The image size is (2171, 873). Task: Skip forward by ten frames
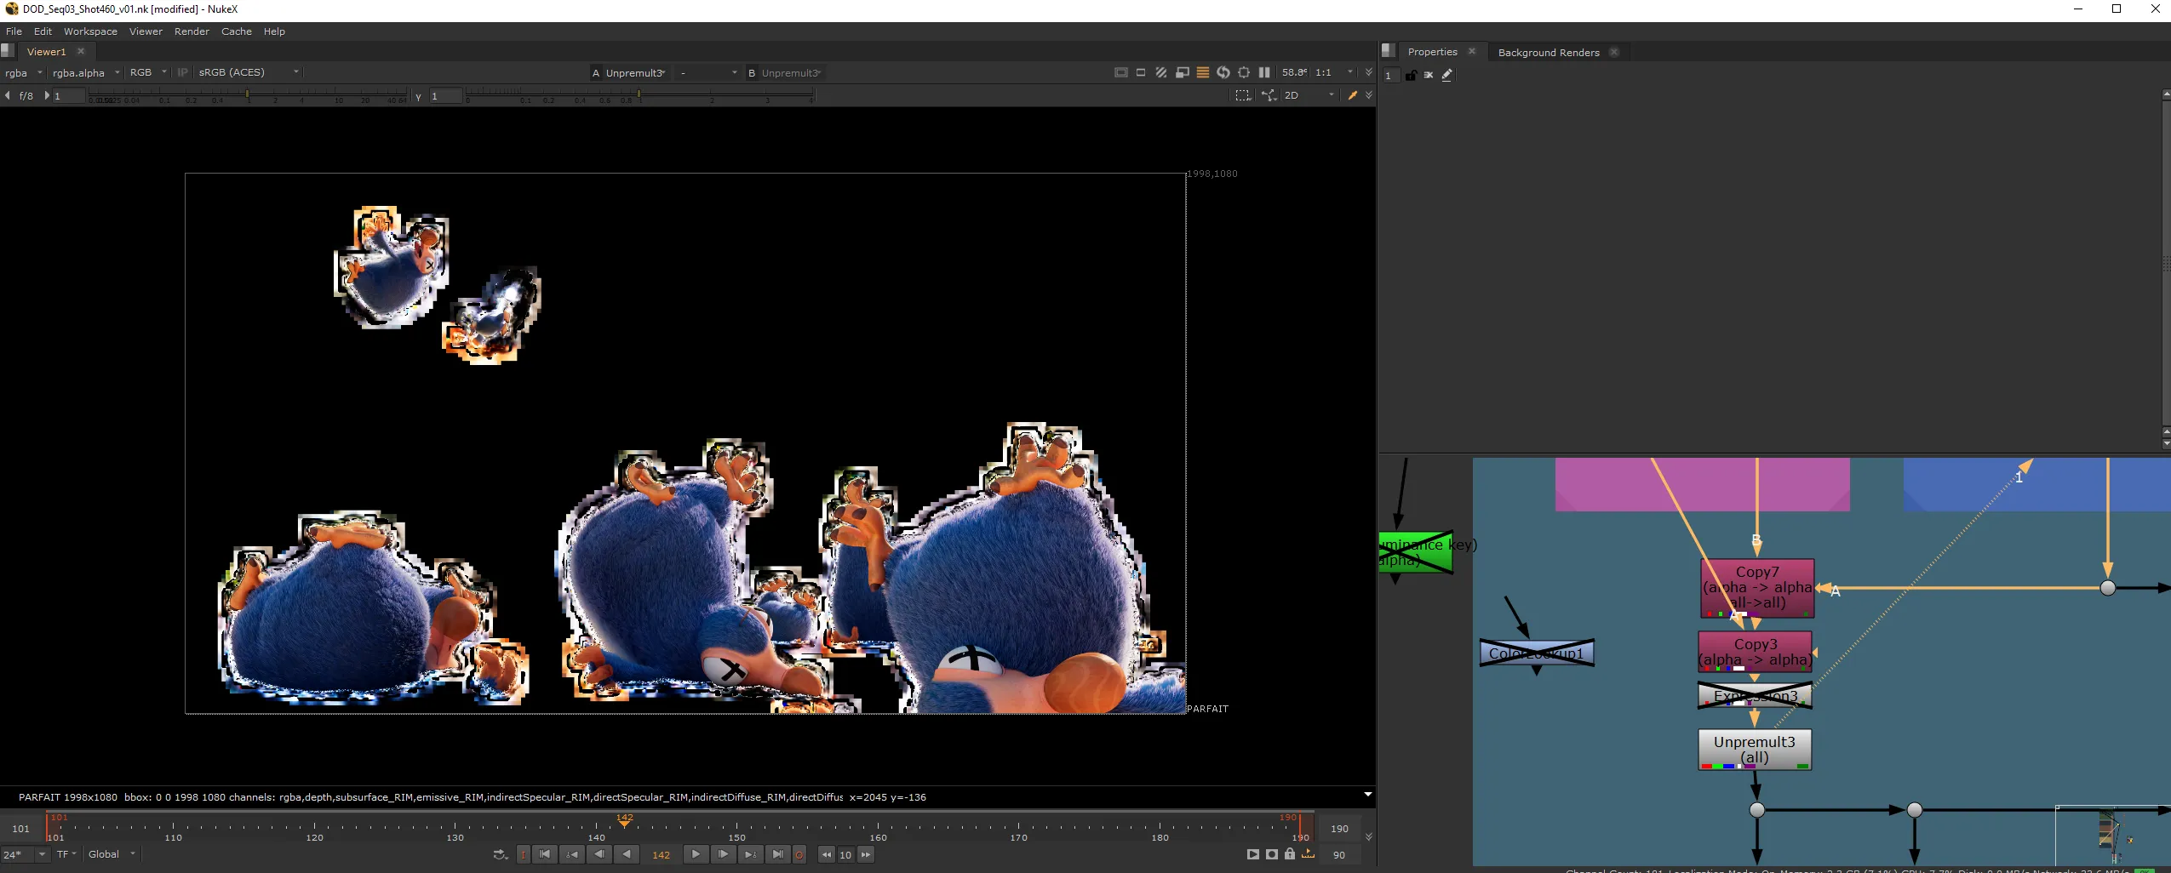click(866, 855)
